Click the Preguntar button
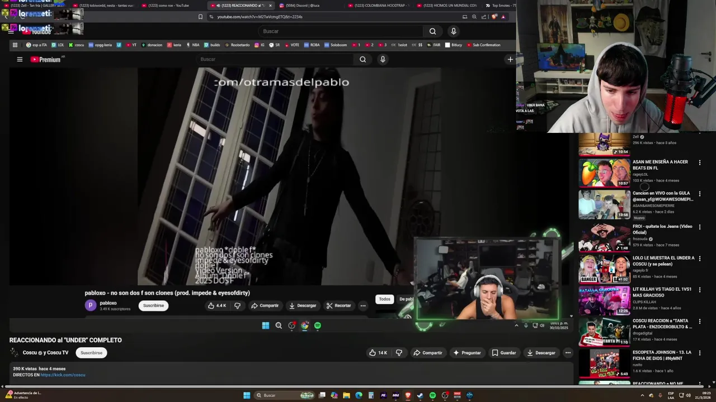 point(467,353)
